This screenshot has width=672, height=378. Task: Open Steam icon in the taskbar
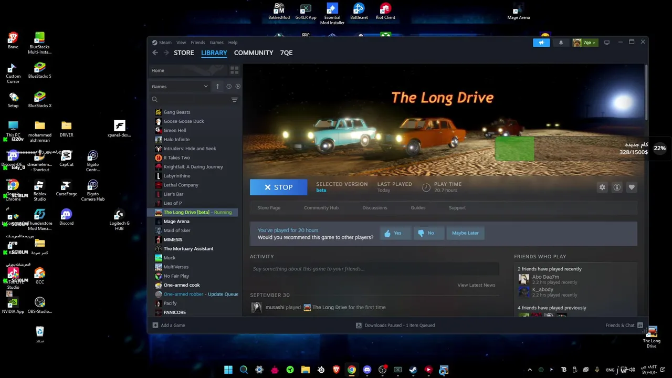tap(413, 370)
